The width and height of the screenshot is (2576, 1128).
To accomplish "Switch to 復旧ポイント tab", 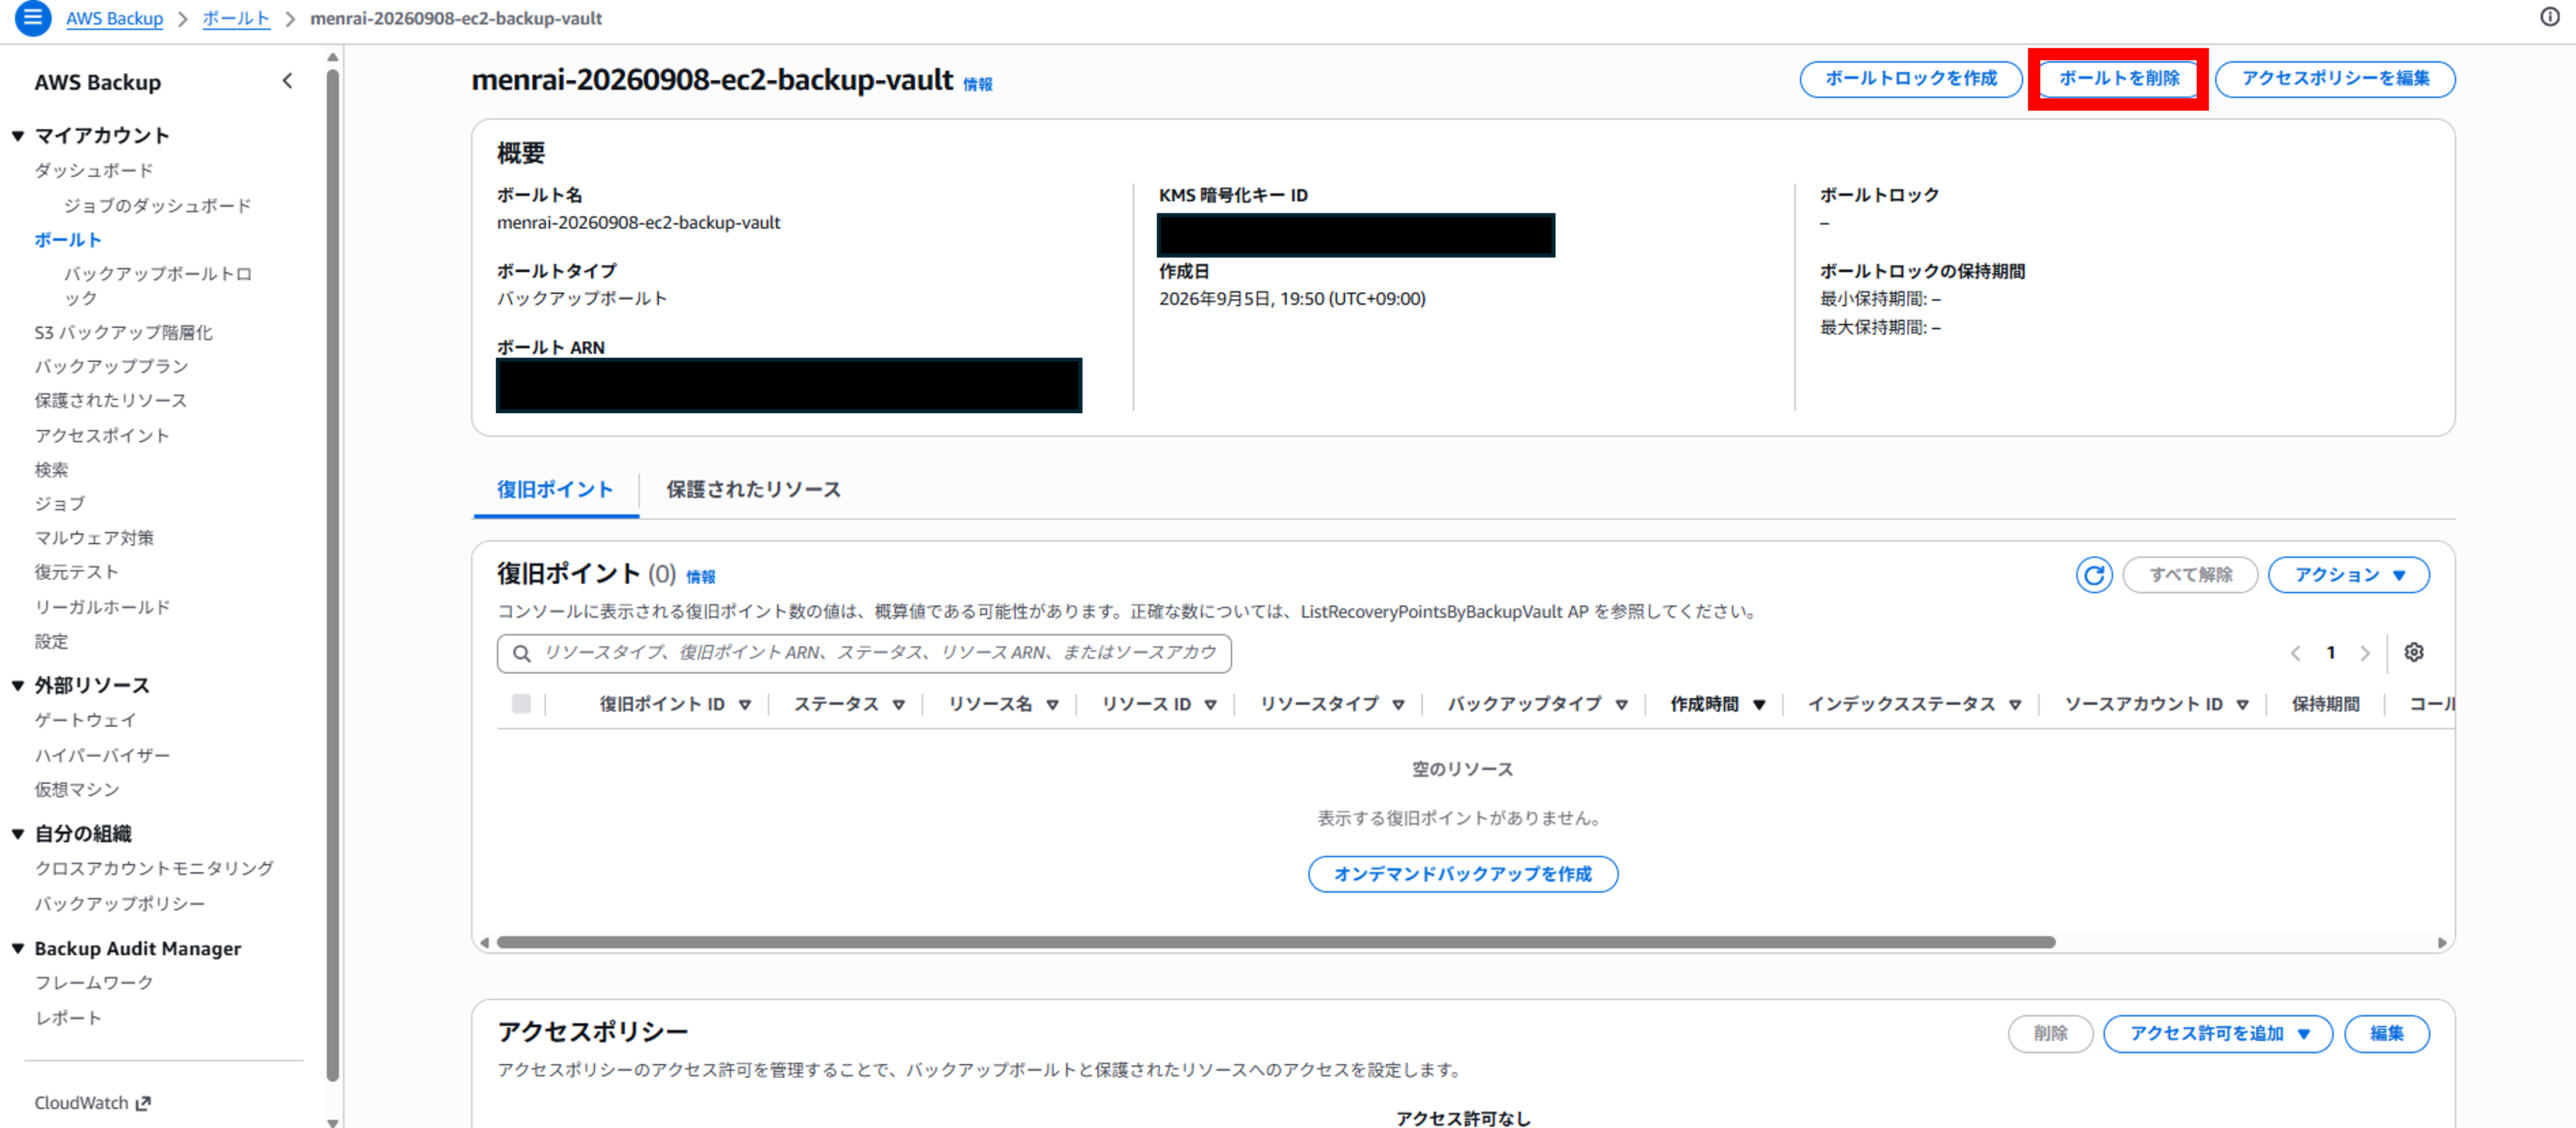I will (555, 489).
